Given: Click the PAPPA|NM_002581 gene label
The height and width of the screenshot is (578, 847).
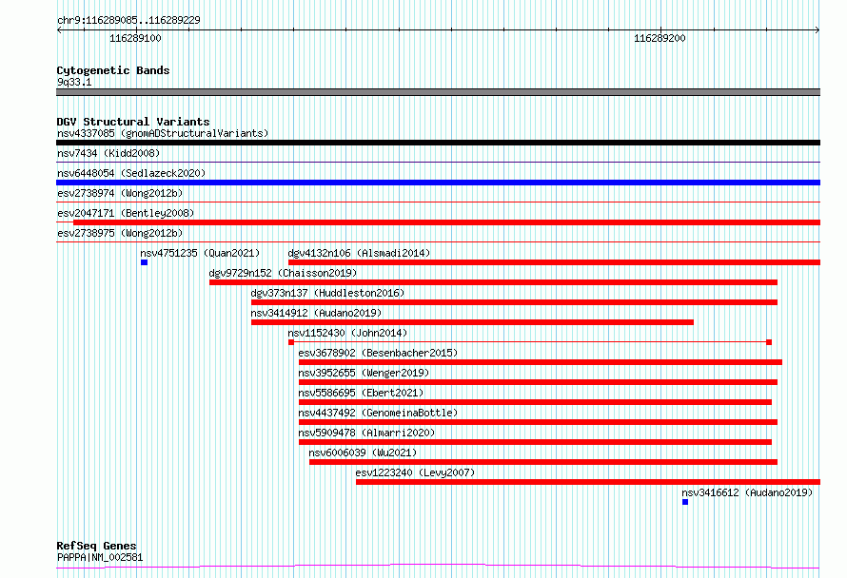Looking at the screenshot, I should (100, 557).
